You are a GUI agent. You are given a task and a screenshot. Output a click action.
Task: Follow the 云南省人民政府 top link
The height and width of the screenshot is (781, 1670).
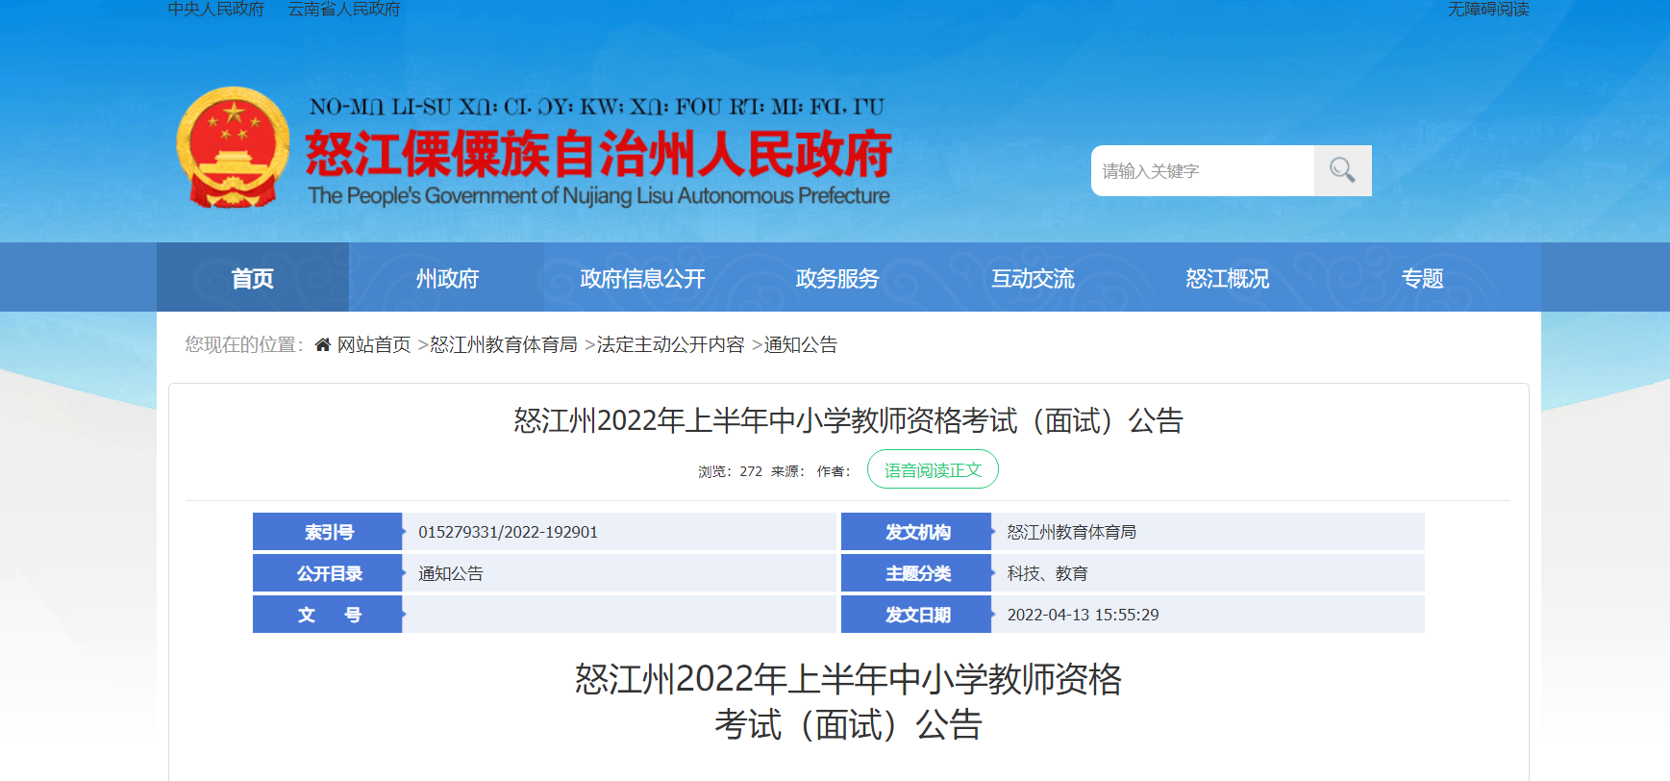pos(344,9)
